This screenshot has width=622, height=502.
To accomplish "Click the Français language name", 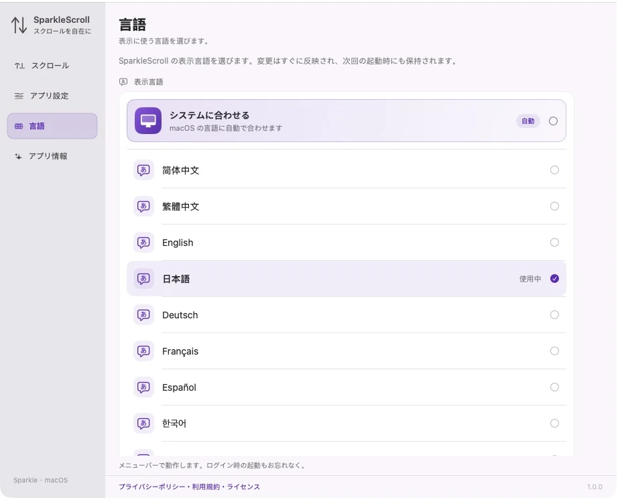I will 180,351.
